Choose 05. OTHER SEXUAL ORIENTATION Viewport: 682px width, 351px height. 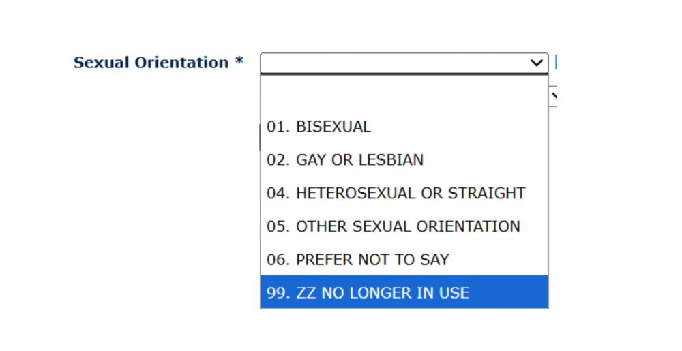point(393,226)
